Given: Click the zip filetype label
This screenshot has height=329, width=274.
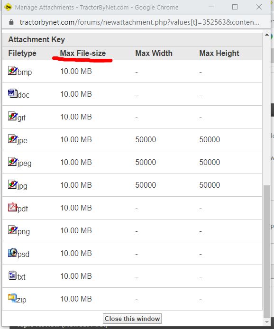Looking at the screenshot, I should (x=21, y=300).
